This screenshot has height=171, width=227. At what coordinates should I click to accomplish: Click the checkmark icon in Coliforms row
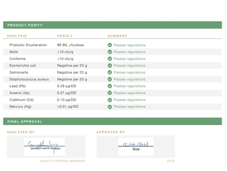click(110, 59)
